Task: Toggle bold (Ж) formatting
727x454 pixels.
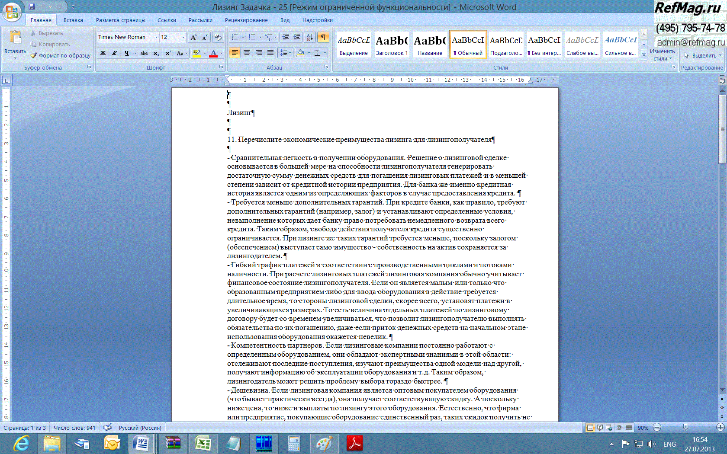Action: (103, 53)
